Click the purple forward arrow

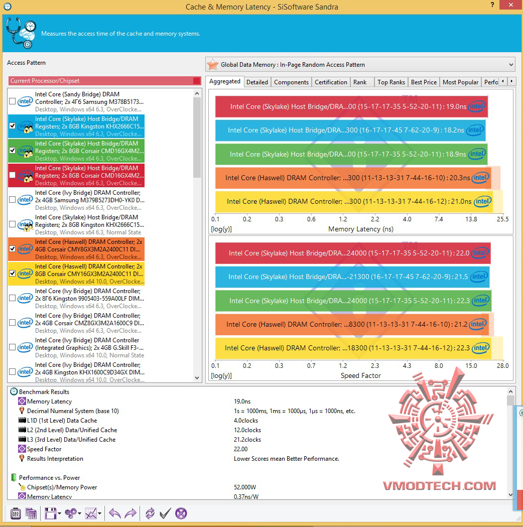coord(130,513)
